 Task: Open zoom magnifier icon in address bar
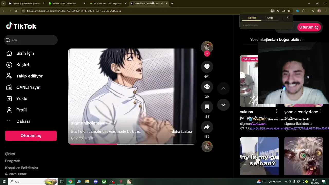pyautogui.click(x=278, y=11)
